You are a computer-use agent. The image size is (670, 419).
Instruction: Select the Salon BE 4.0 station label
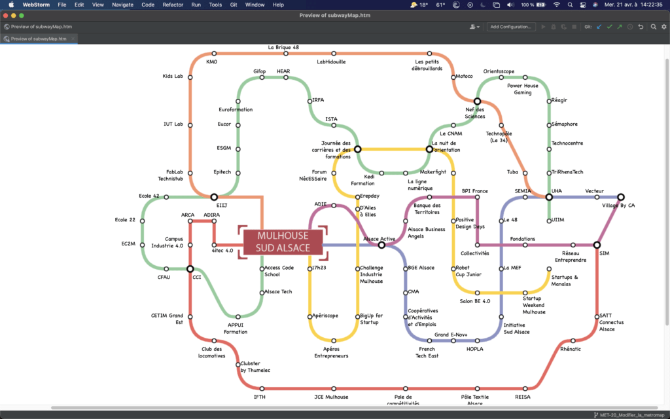pos(475,301)
